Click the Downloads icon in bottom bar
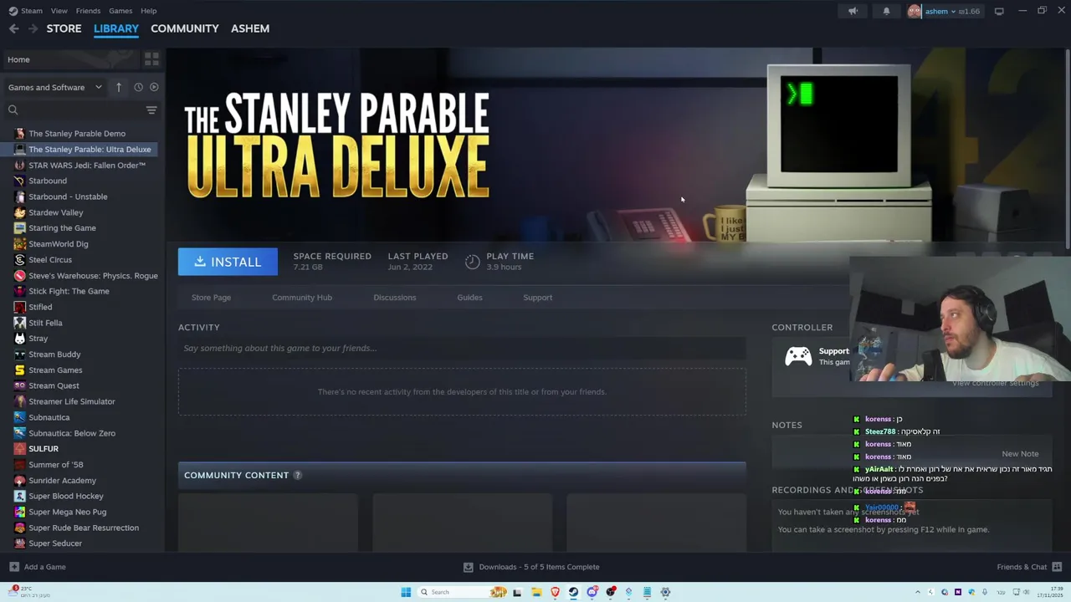Viewport: 1071px width, 602px height. pos(469,567)
